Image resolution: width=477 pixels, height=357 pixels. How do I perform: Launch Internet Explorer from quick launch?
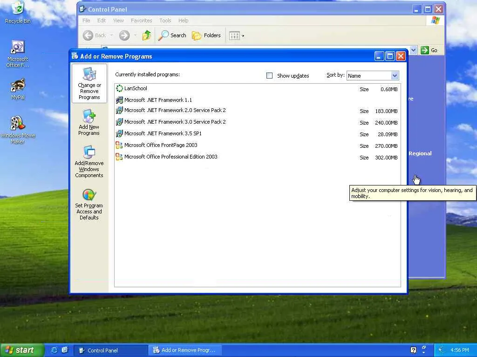tap(55, 350)
